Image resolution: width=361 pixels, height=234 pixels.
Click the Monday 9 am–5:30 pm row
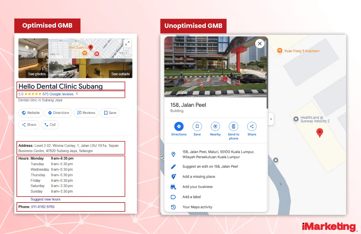pyautogui.click(x=52, y=158)
